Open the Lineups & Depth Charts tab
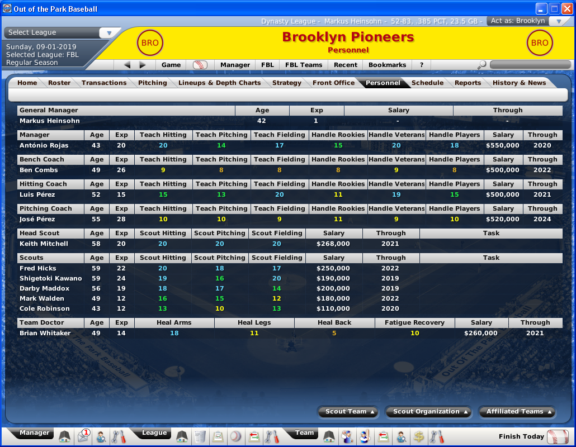 pos(219,83)
